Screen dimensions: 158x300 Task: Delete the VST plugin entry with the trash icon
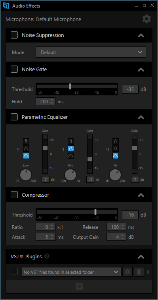tap(139, 272)
